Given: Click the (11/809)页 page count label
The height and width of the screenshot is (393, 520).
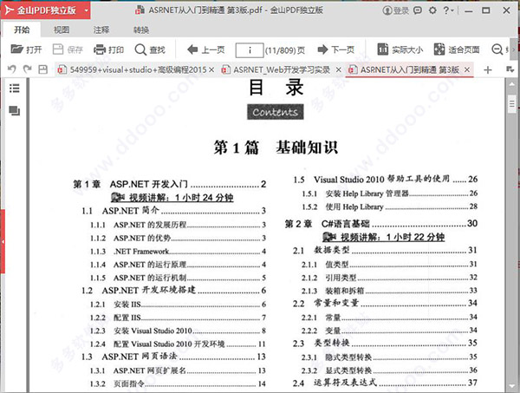Looking at the screenshot, I should pyautogui.click(x=285, y=50).
